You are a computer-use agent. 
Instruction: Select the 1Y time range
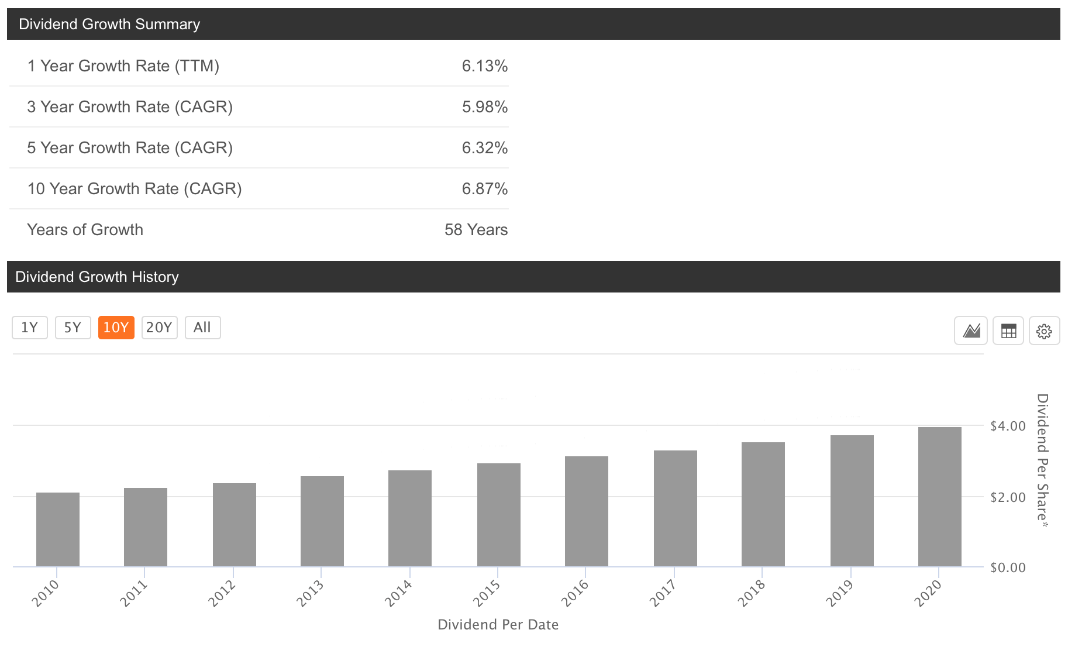(x=30, y=328)
